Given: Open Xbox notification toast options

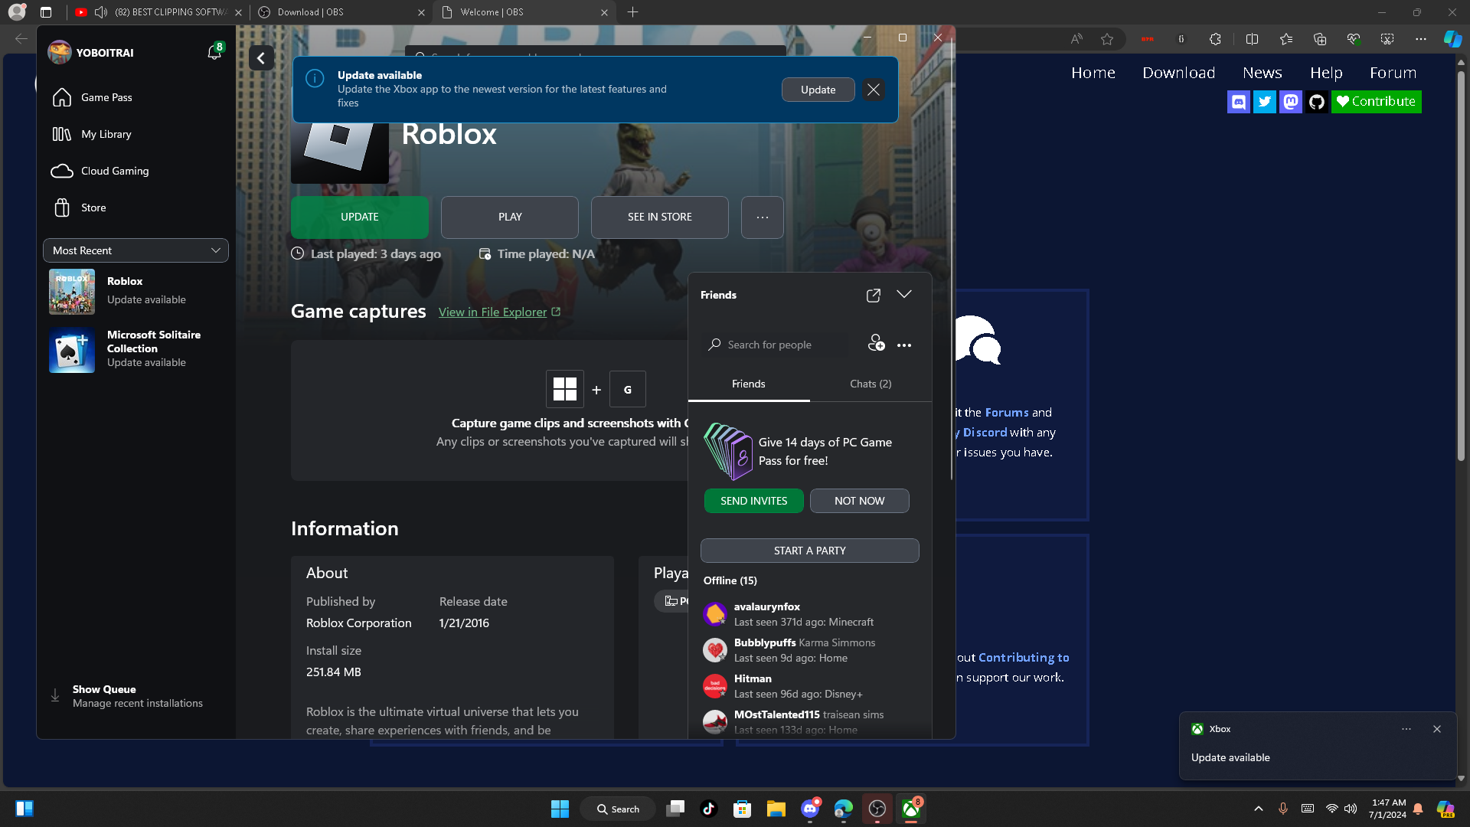Looking at the screenshot, I should click(x=1406, y=729).
